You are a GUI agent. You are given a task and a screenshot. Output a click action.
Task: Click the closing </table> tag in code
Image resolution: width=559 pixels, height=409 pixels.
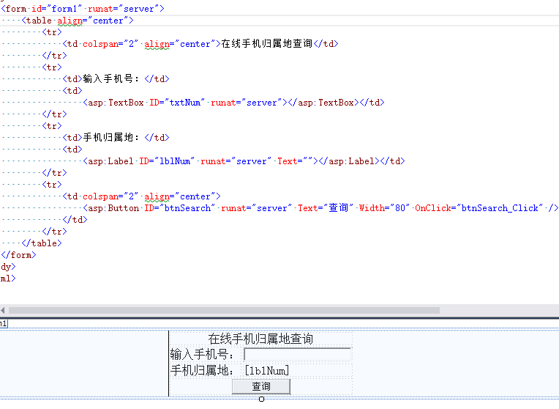coord(42,243)
